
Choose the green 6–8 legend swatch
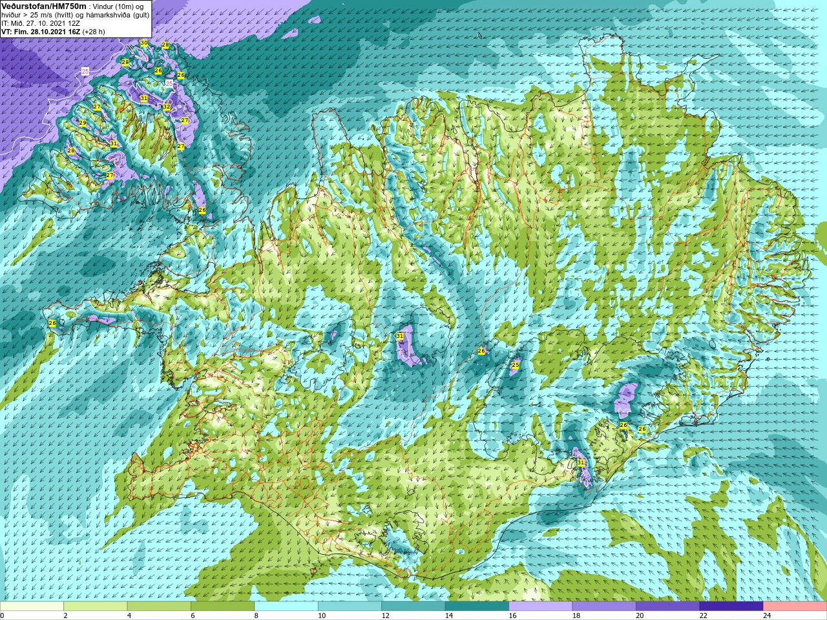222,606
